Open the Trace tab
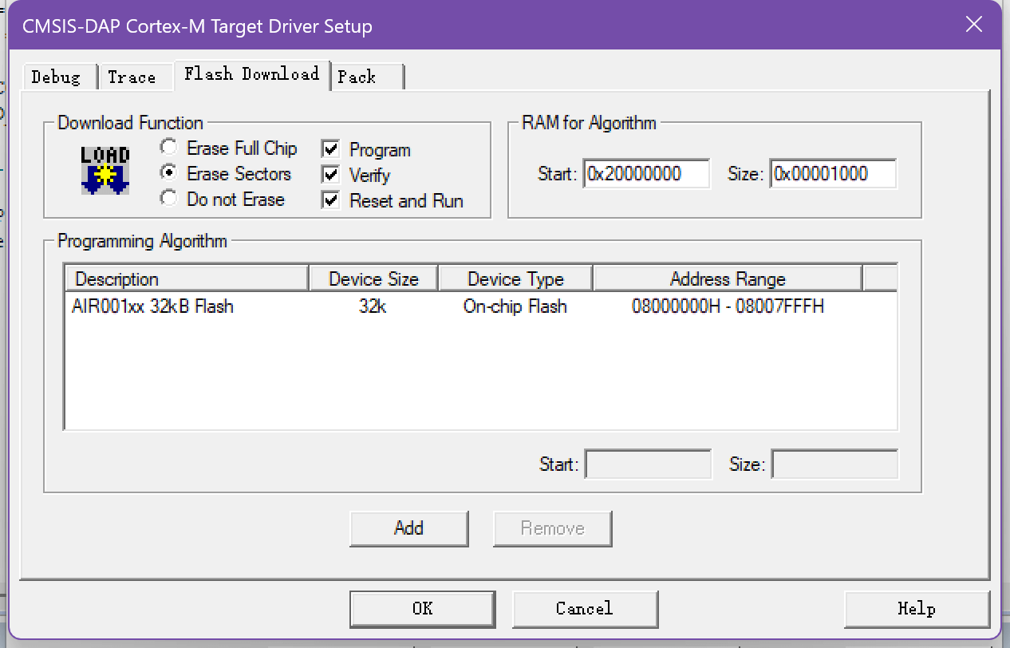 pos(132,77)
